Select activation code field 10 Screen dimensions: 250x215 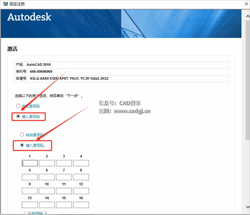[x=47, y=191]
